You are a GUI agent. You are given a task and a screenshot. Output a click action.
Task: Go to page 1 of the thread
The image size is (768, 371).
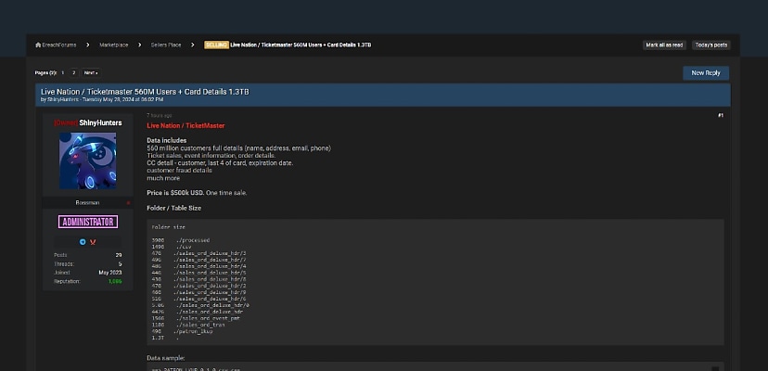coord(63,72)
